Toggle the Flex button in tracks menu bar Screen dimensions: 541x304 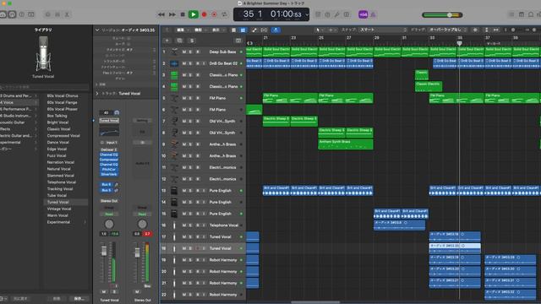pyautogui.click(x=265, y=30)
